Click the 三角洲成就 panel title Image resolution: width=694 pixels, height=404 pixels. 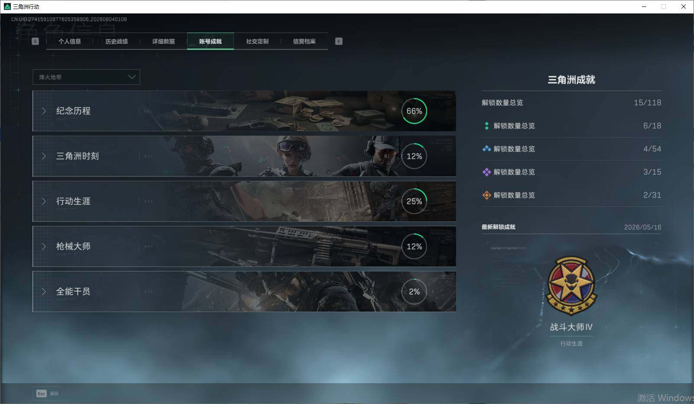point(571,80)
